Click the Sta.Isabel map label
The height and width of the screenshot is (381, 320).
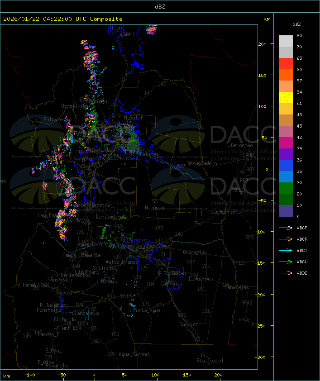tap(210, 361)
